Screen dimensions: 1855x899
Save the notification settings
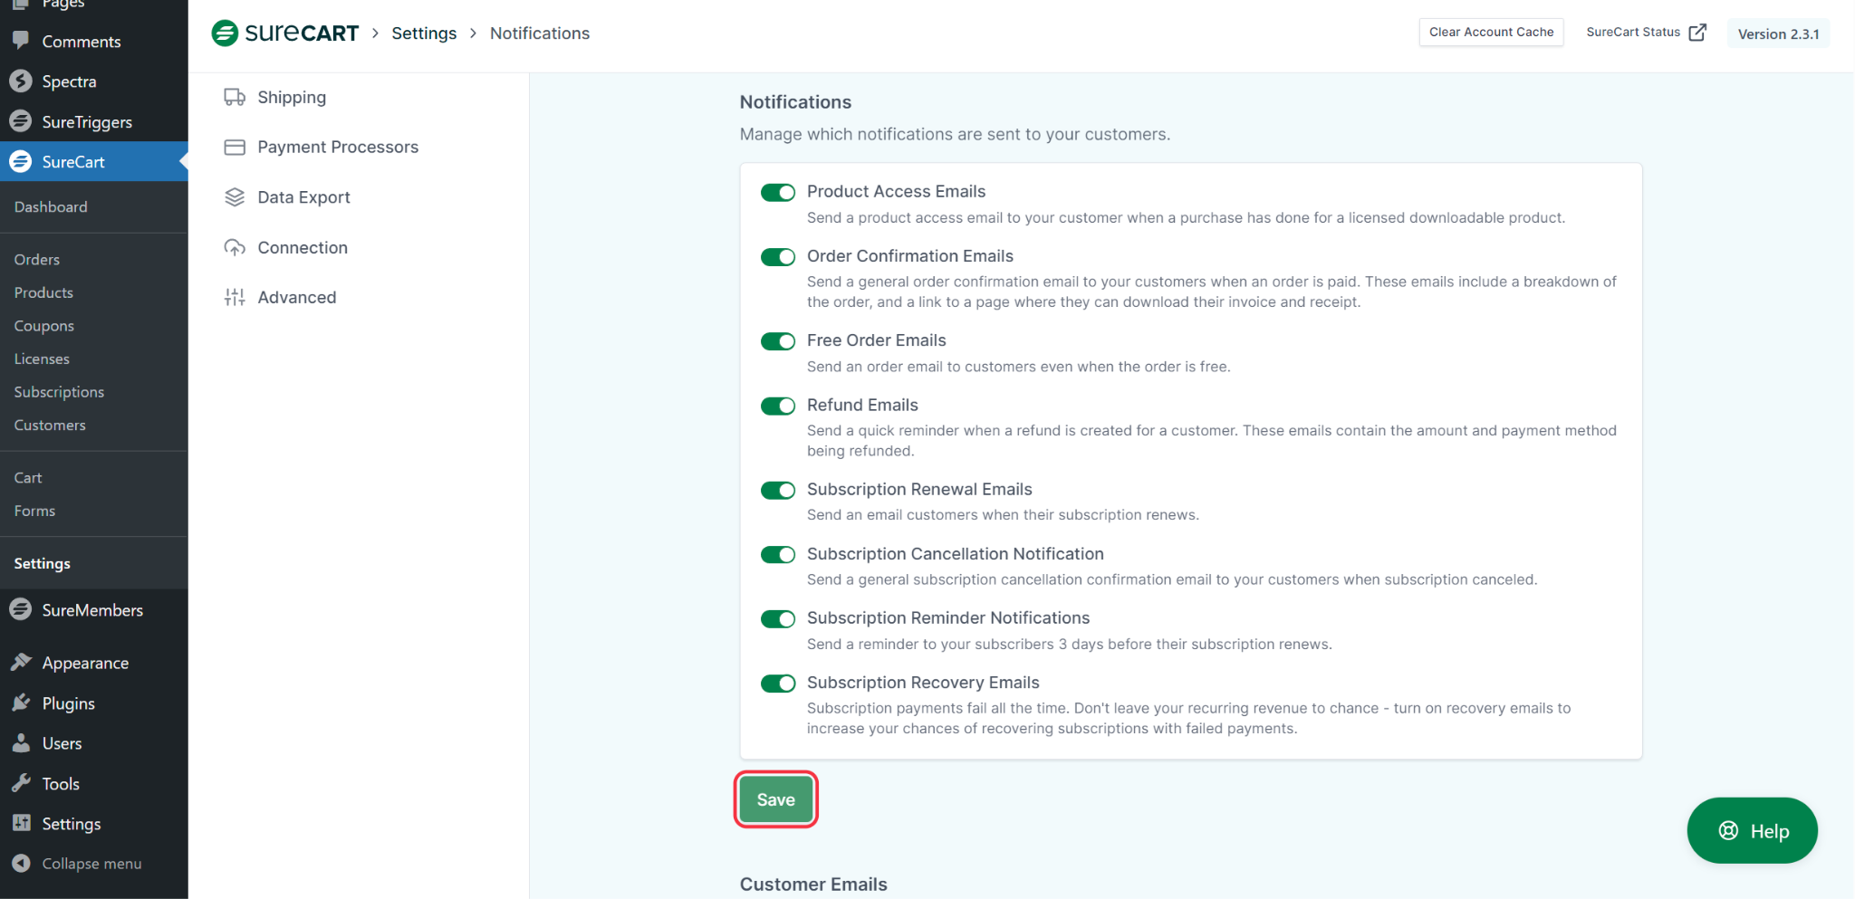tap(775, 799)
